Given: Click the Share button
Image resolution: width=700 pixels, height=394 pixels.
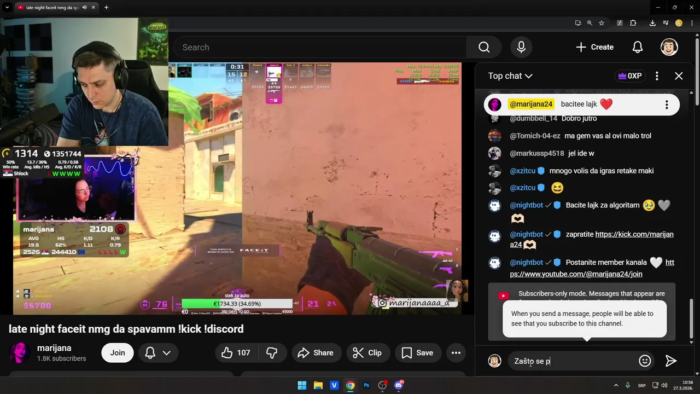Looking at the screenshot, I should tap(316, 353).
